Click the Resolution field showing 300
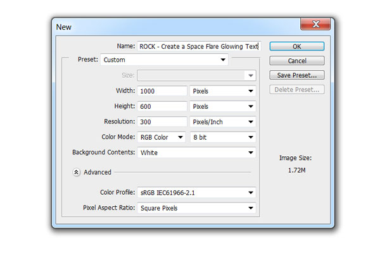 (162, 122)
